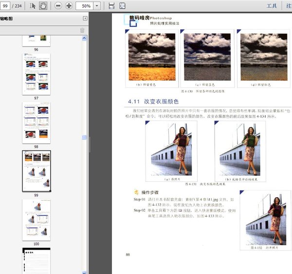Choose the fit width scrolling view icon
This screenshot has width=292, height=274.
(x=111, y=6)
